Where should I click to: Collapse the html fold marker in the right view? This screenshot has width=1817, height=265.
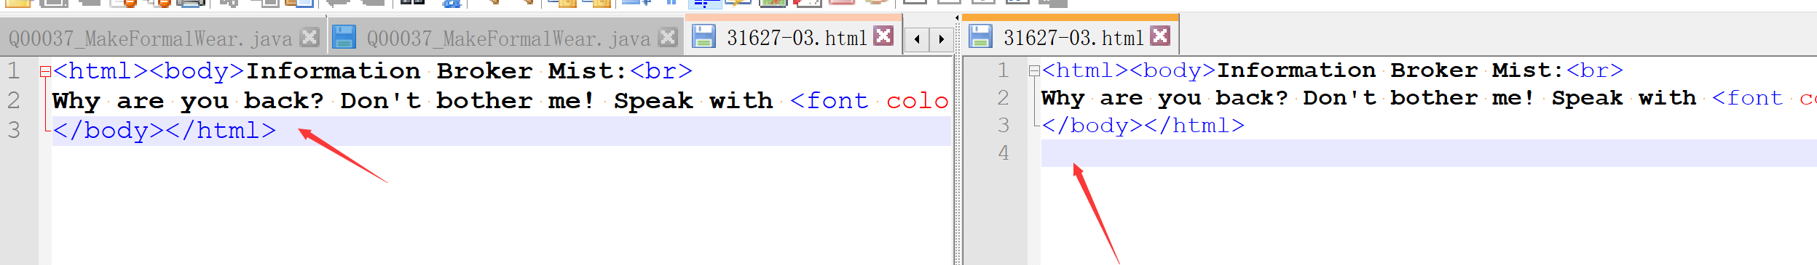click(x=1033, y=70)
